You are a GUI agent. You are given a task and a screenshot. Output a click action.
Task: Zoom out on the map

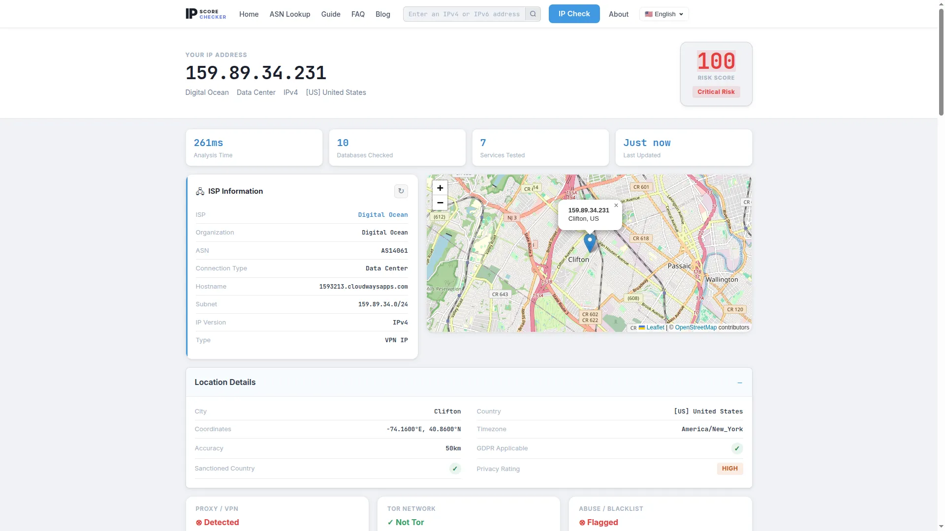pyautogui.click(x=440, y=203)
